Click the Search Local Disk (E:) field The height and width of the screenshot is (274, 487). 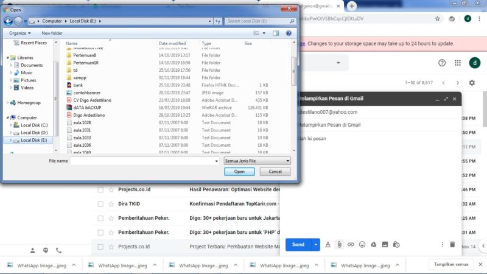(x=261, y=21)
